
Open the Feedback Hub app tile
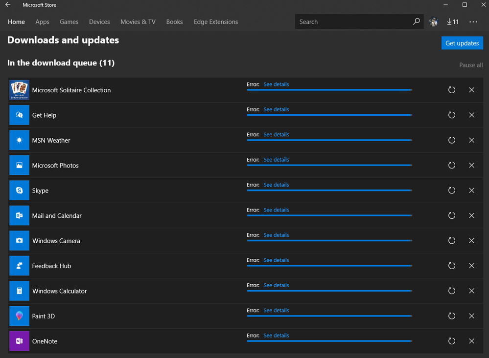click(20, 266)
